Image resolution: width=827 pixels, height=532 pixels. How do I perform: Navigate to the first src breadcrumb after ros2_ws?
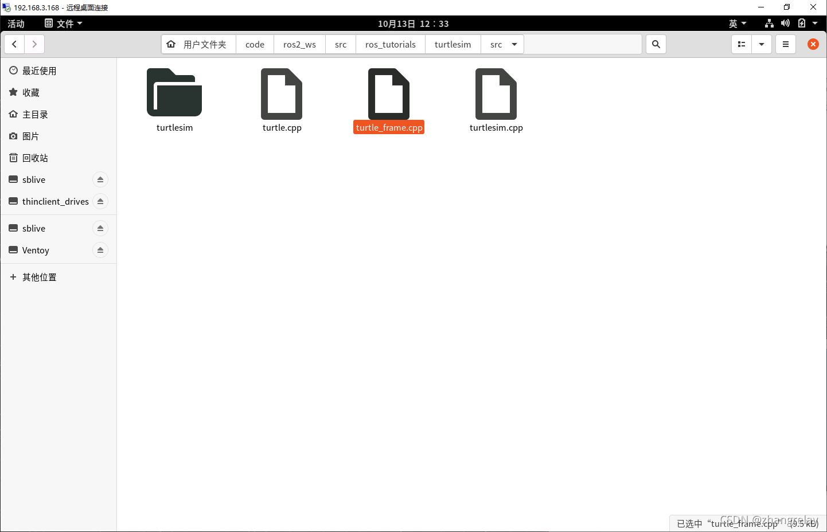[x=341, y=44]
